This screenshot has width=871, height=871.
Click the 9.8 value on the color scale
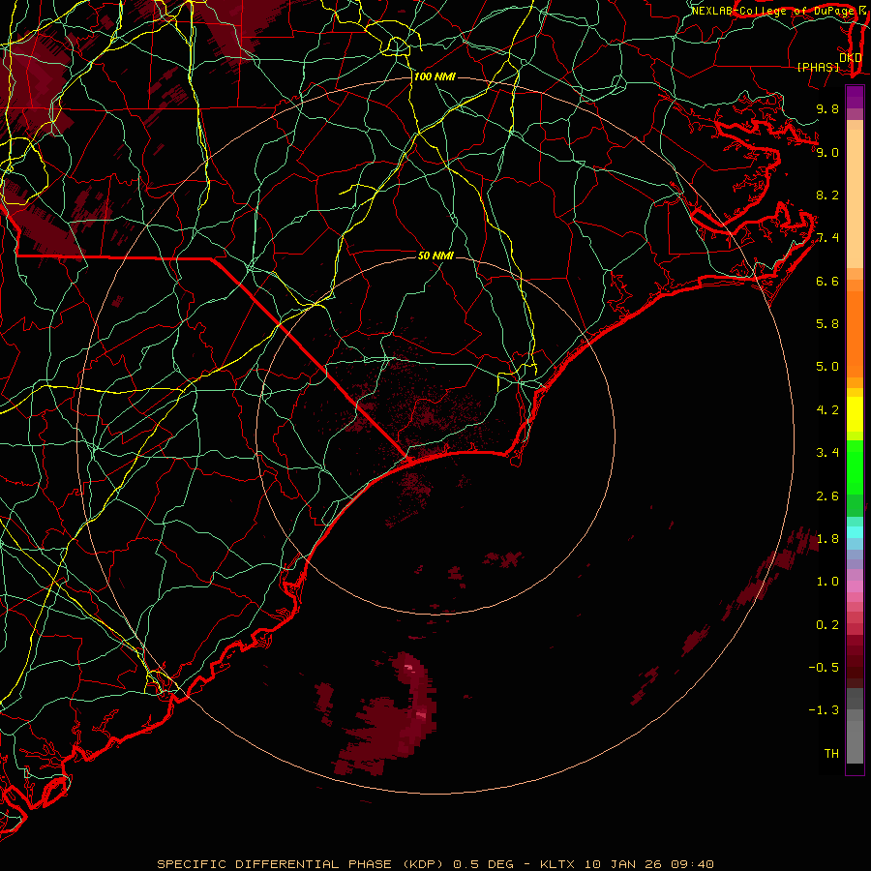[x=827, y=108]
